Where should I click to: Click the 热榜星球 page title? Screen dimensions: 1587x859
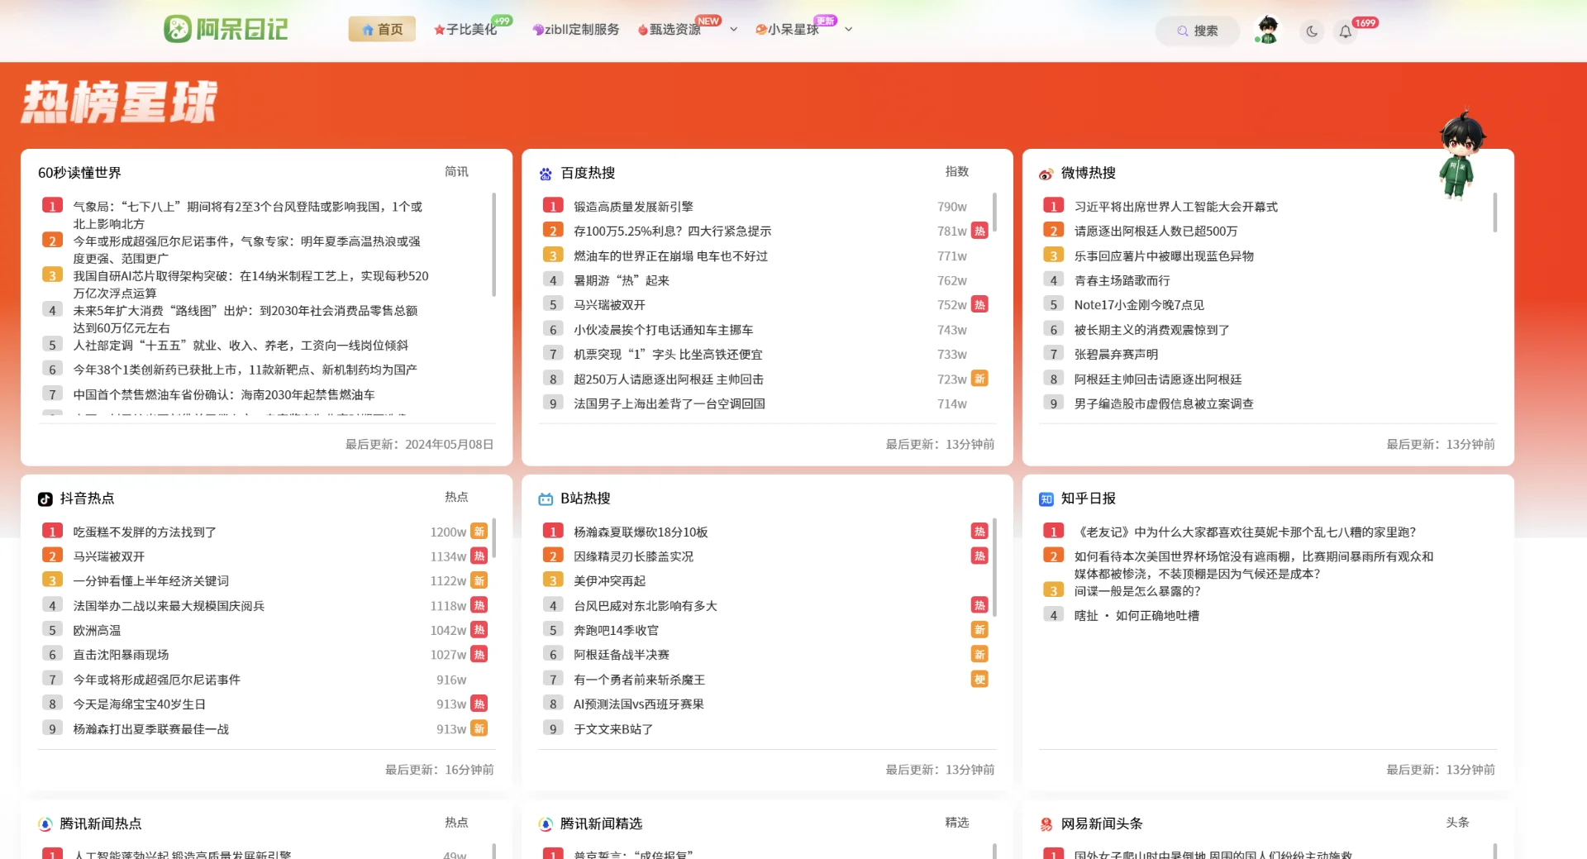click(120, 103)
